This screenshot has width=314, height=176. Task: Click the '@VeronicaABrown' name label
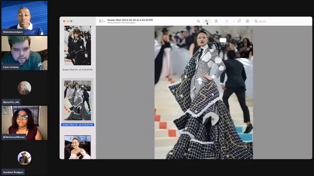(14, 137)
